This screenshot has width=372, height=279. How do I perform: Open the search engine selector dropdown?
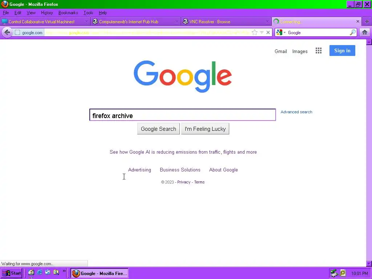[281, 32]
